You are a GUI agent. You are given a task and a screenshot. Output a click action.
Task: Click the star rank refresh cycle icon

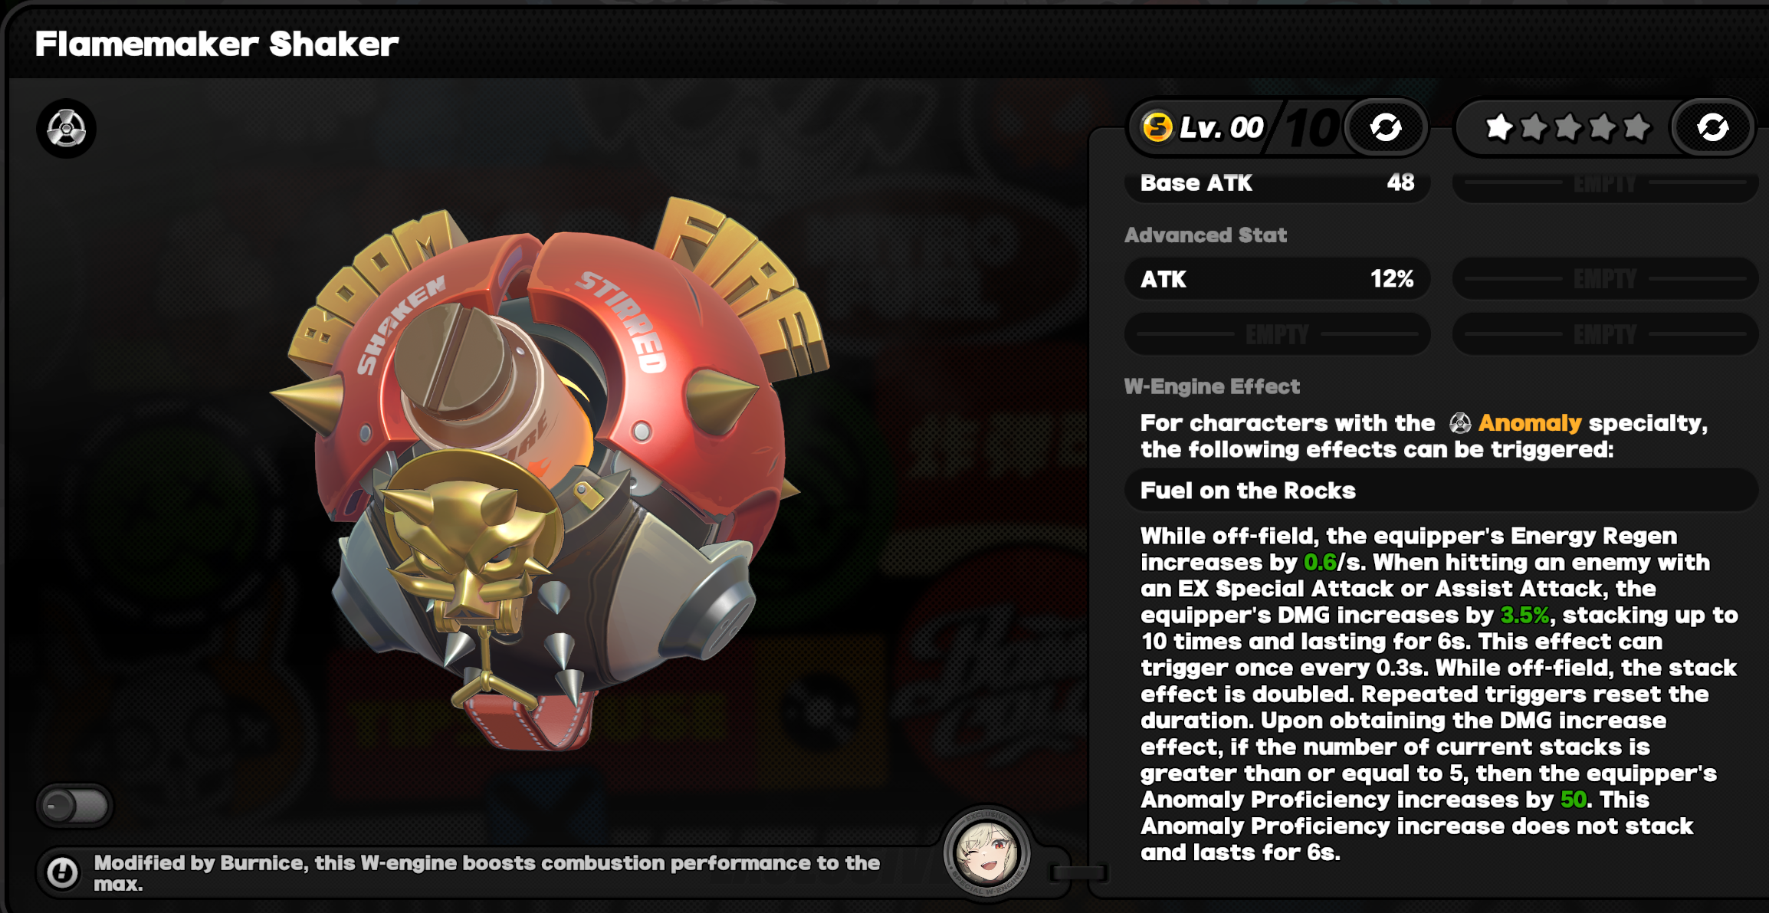tap(1712, 127)
